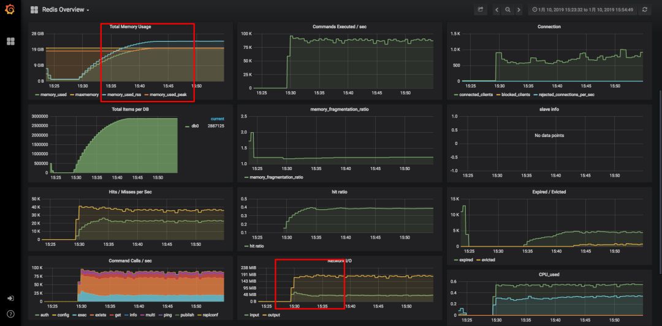The height and width of the screenshot is (326, 662).
Task: Open the CPU_used panel title menu
Action: click(549, 274)
